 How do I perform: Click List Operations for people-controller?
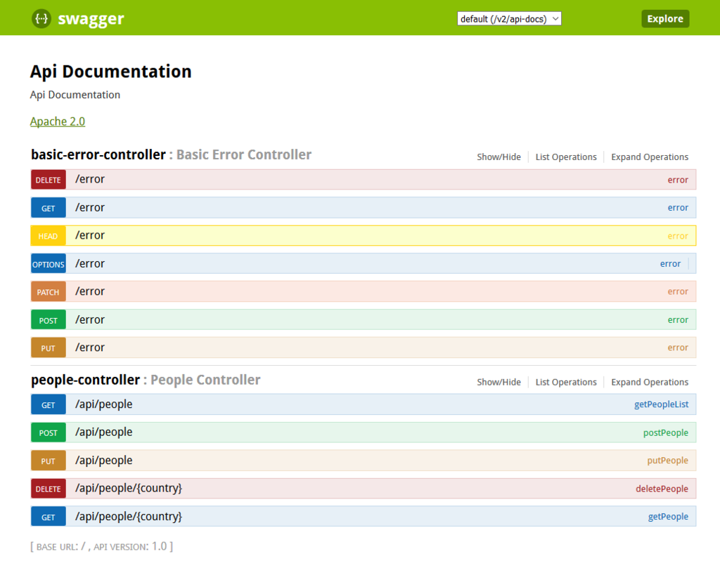pos(566,382)
